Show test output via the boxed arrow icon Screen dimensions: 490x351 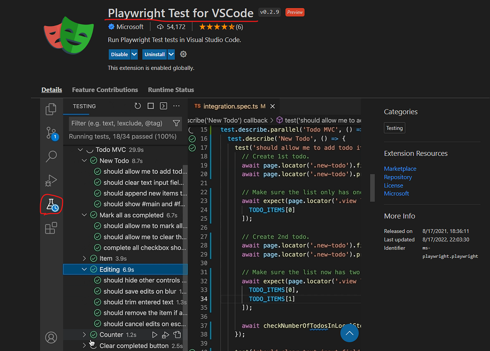click(163, 105)
